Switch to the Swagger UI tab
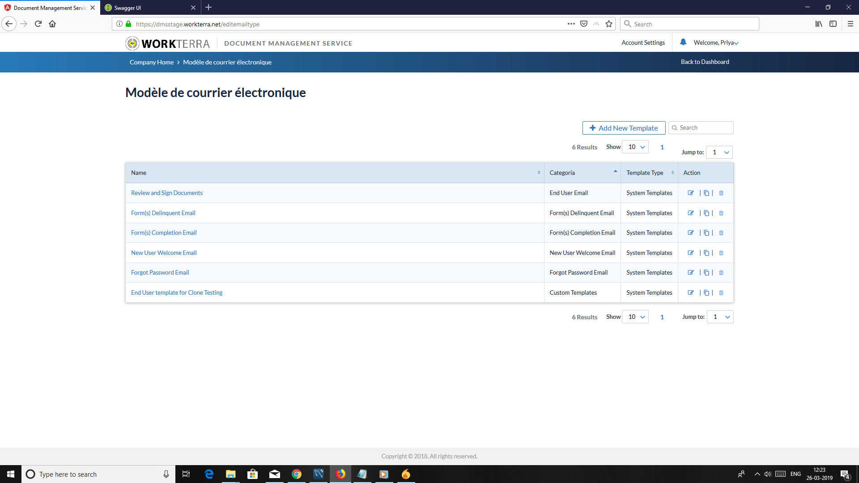Screen dimensions: 859x483 click(143, 8)
